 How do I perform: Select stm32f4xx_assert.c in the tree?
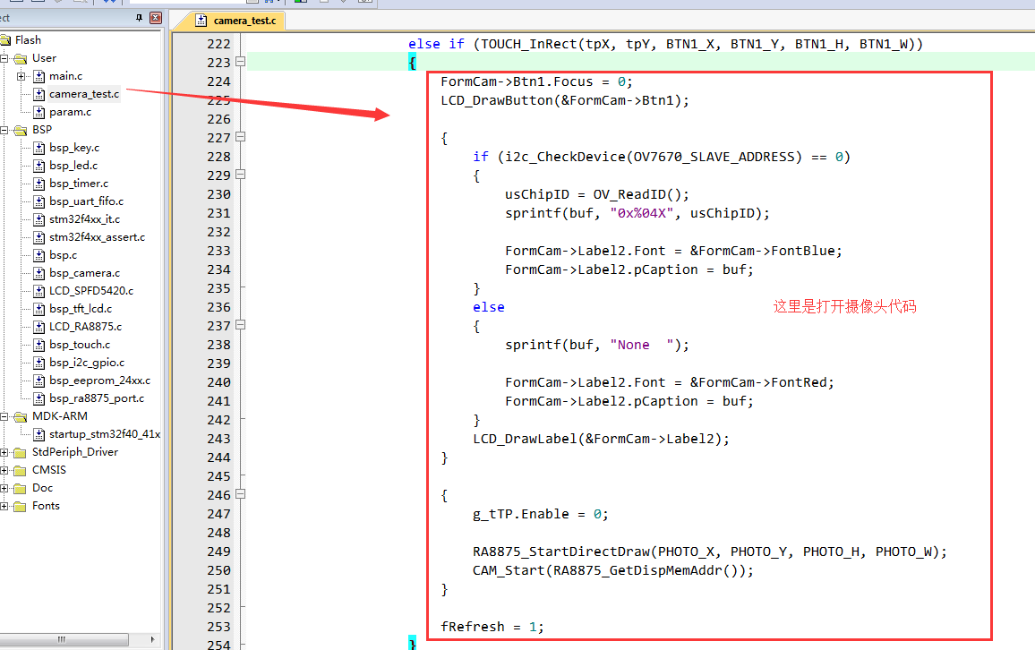coord(97,237)
